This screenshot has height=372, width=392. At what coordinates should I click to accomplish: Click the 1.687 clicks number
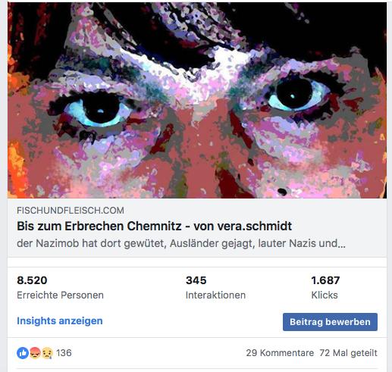325,280
